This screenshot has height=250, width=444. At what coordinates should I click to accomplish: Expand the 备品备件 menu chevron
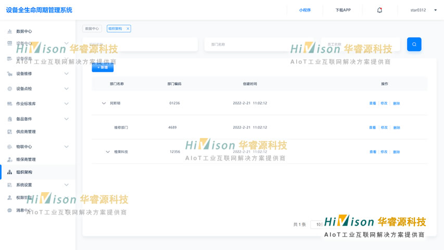coord(66,119)
